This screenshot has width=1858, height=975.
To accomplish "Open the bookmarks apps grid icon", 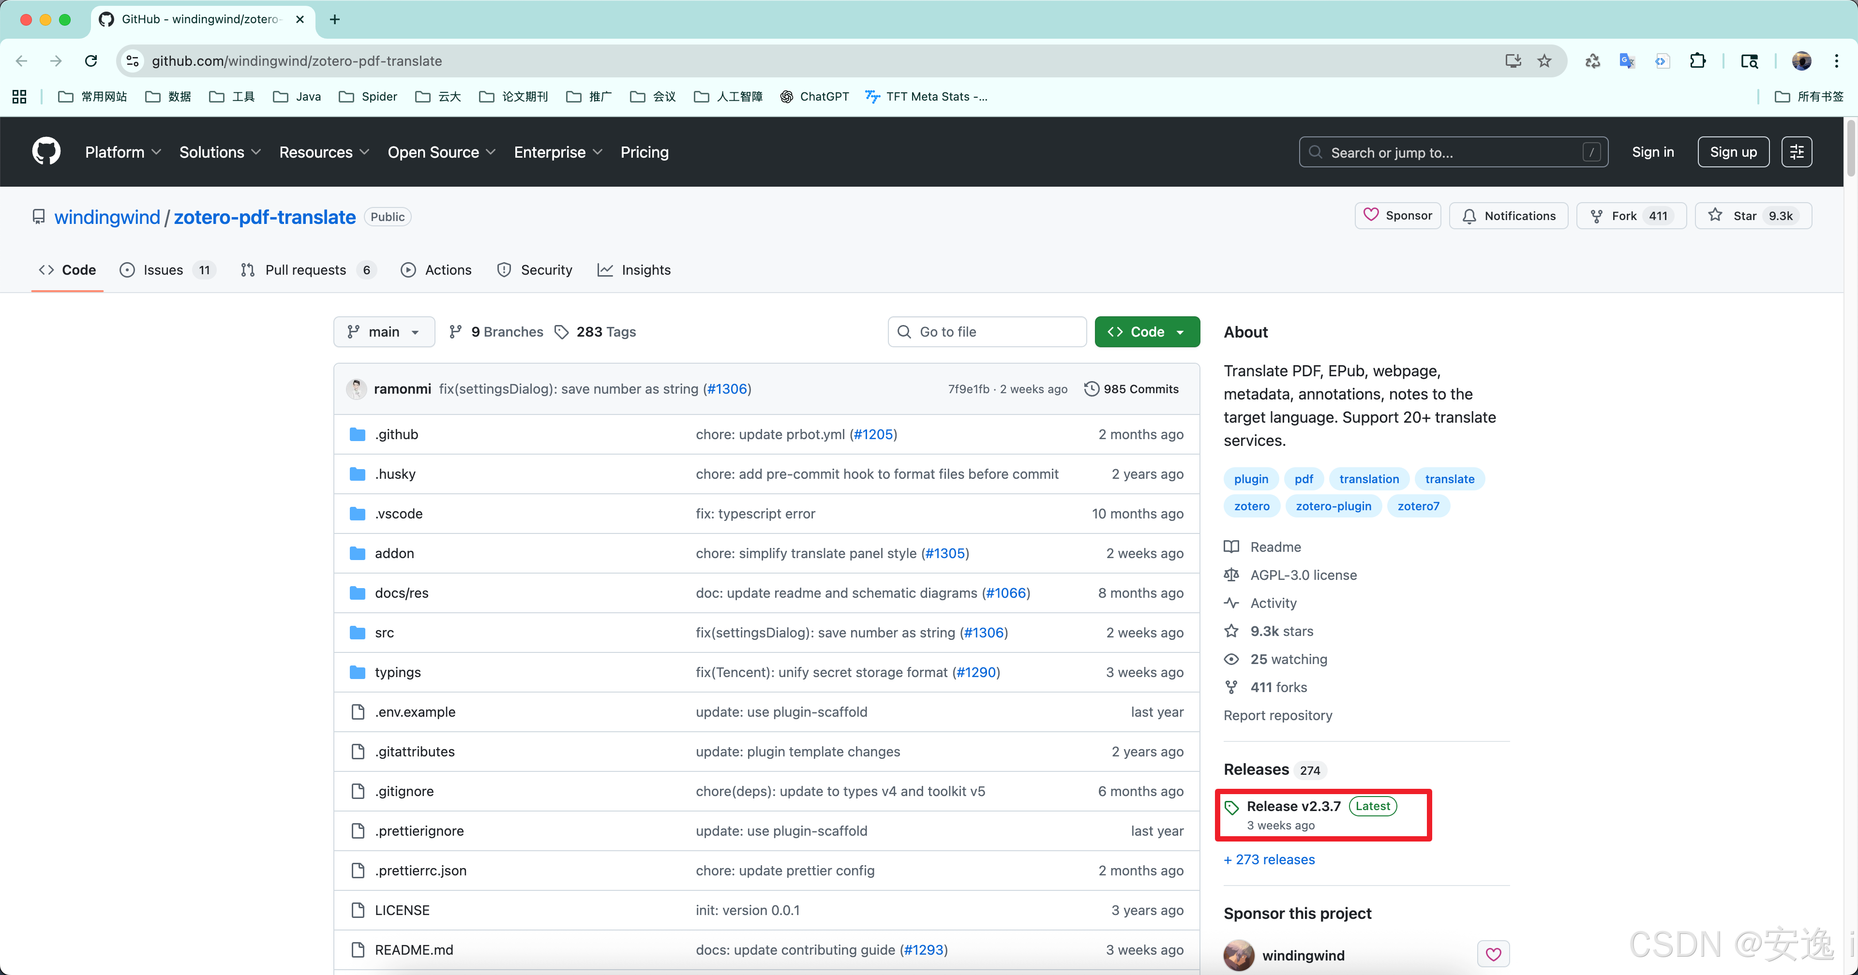I will click(x=19, y=97).
